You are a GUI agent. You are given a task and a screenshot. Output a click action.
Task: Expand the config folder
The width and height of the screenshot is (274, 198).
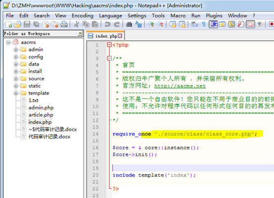pyautogui.click(x=16, y=57)
